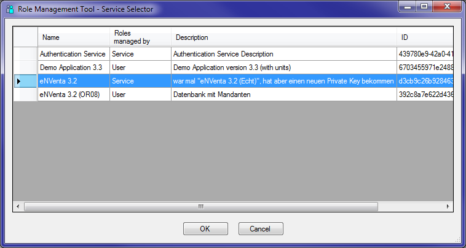Sort by Roles managed by column header
The height and width of the screenshot is (248, 466).
click(x=140, y=37)
